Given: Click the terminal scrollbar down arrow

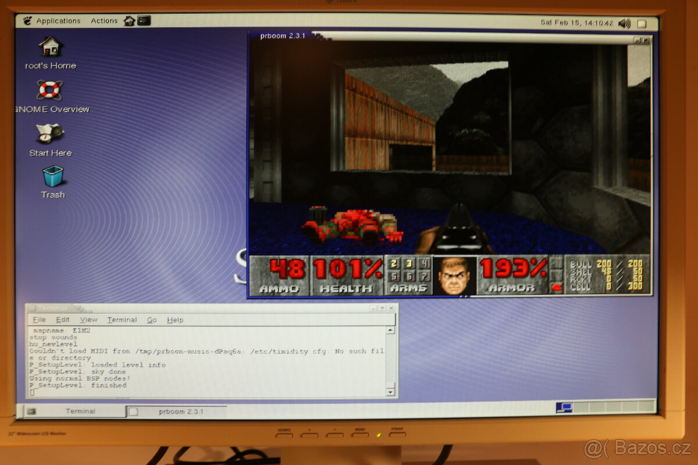Looking at the screenshot, I should tap(390, 392).
